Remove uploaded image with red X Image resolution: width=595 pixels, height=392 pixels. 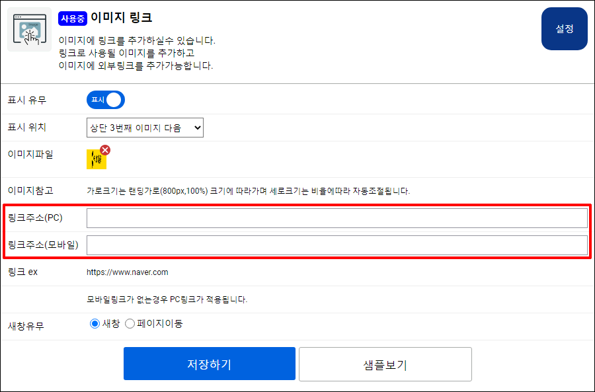point(105,150)
